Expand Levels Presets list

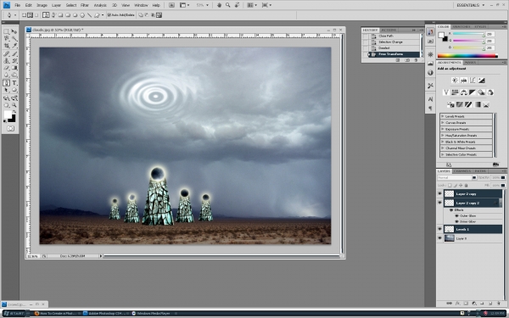pos(442,116)
